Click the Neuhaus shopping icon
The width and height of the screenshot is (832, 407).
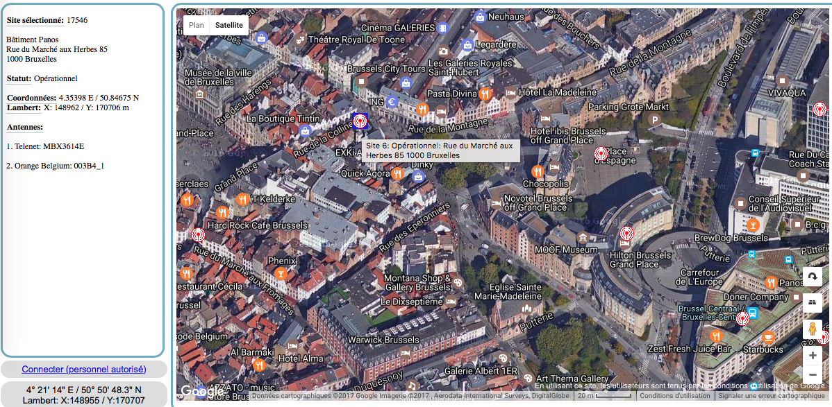(480, 17)
